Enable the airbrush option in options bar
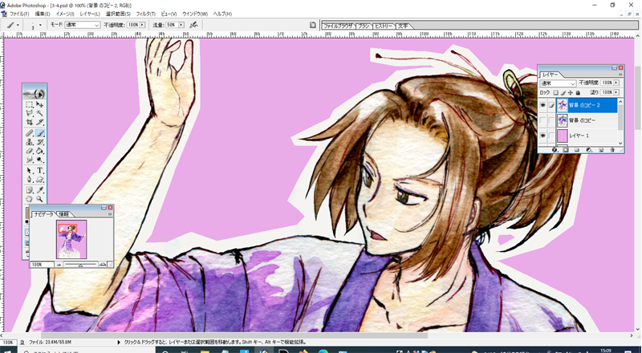Viewport: 642px width, 353px height. point(193,25)
